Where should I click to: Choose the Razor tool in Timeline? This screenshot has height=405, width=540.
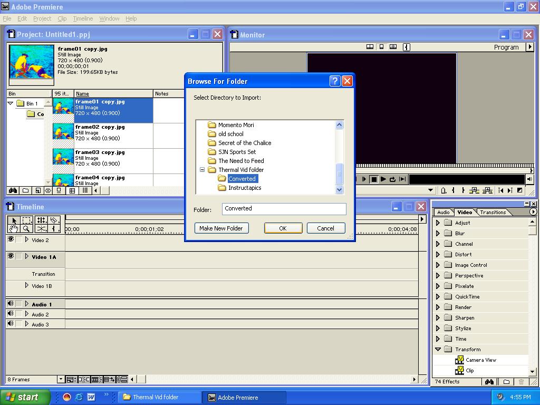pyautogui.click(x=54, y=220)
